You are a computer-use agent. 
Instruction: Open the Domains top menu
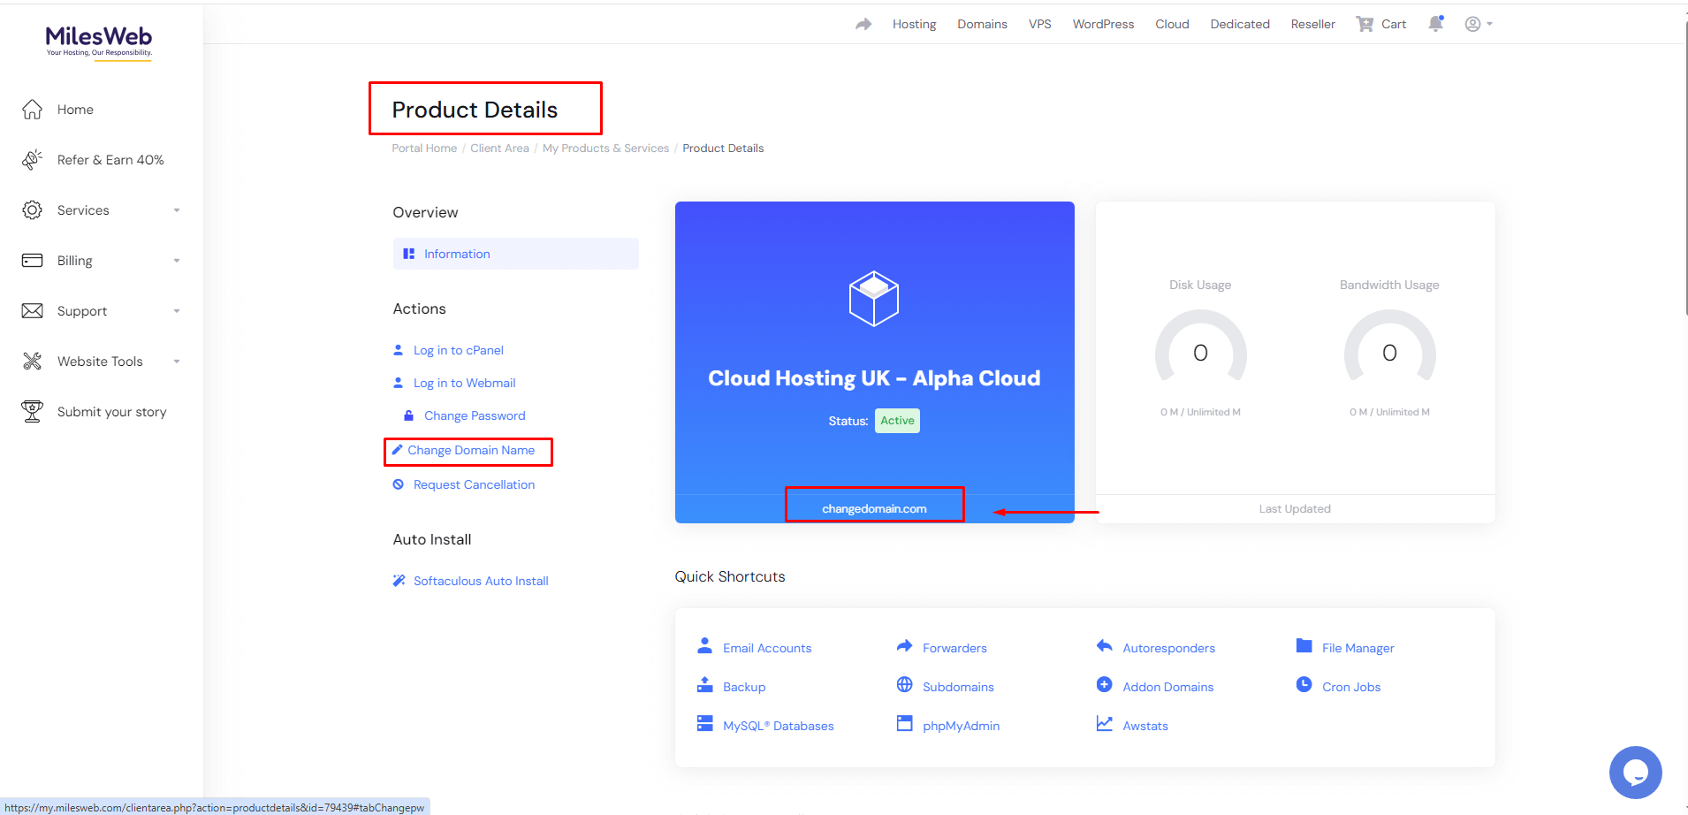pos(982,24)
